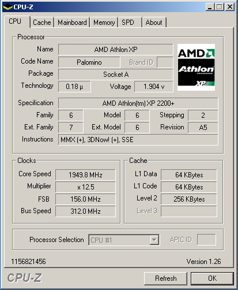The width and height of the screenshot is (238, 290).
Task: Click the CPU #1 combo box
Action: pos(124,240)
